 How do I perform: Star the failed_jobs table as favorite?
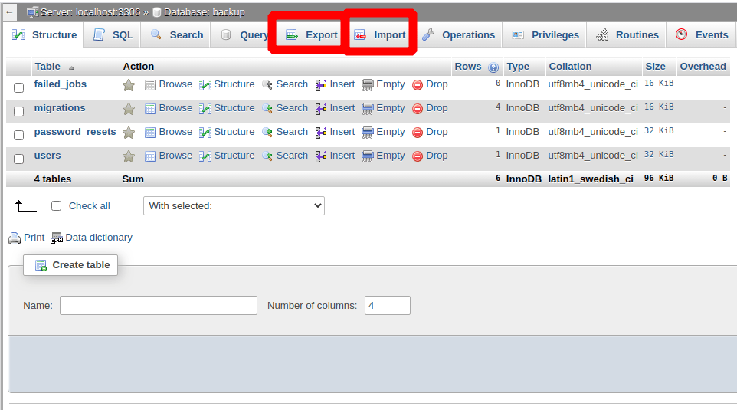128,85
